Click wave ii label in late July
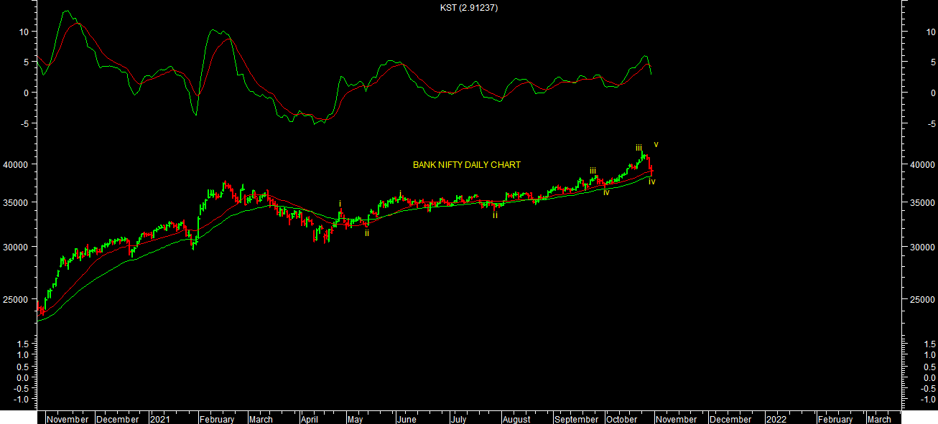This screenshot has height=424, width=938. pos(495,215)
